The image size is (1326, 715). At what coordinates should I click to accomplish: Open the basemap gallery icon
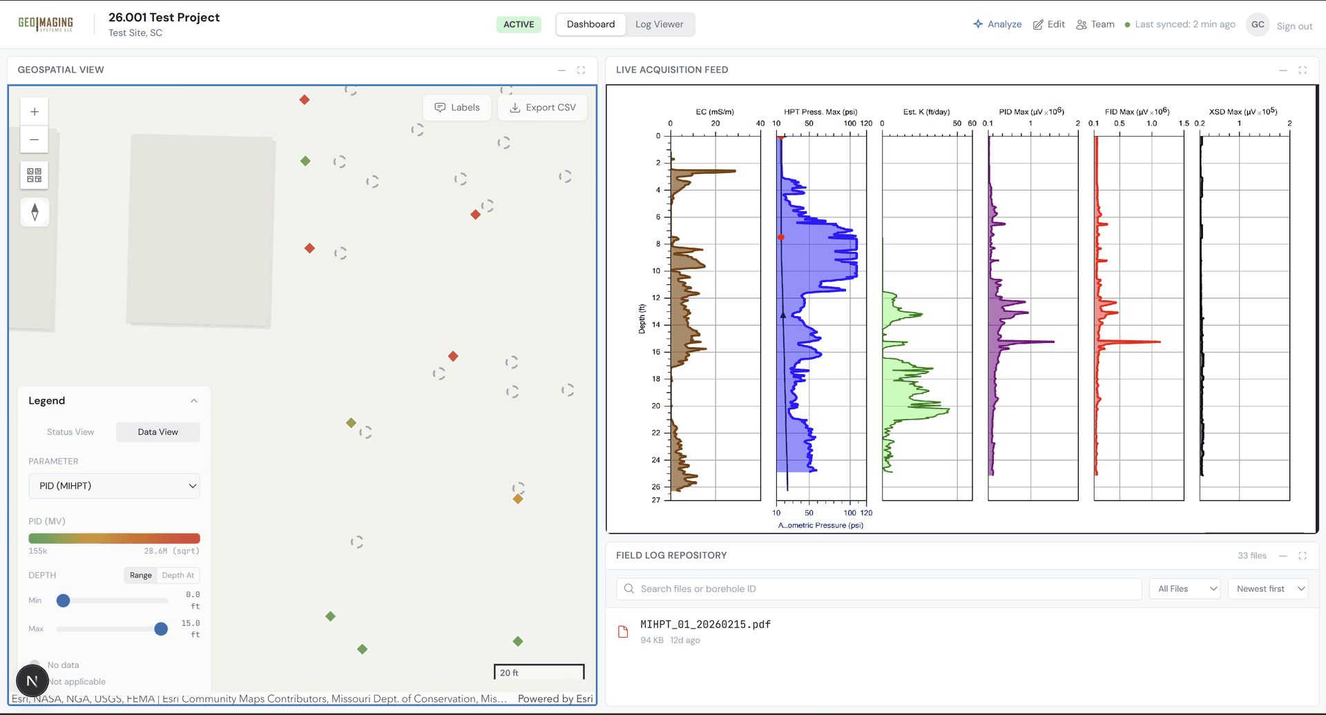(x=34, y=175)
